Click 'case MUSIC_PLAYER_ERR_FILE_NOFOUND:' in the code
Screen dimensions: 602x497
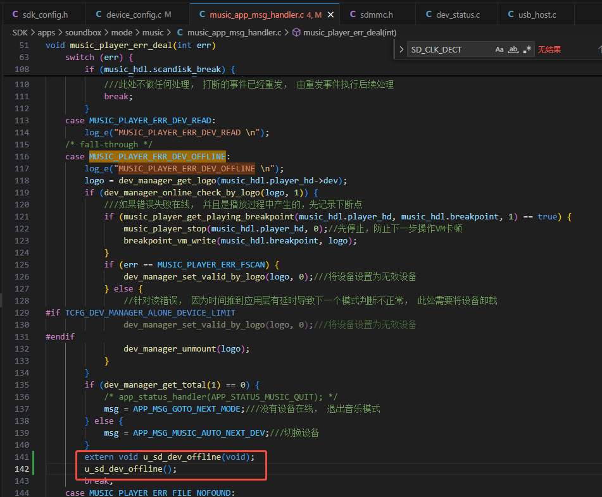coord(150,493)
